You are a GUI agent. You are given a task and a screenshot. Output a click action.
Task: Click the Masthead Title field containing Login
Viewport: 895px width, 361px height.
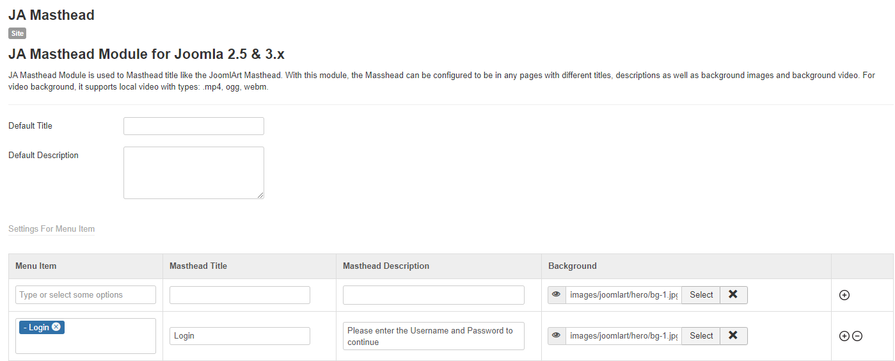click(240, 336)
